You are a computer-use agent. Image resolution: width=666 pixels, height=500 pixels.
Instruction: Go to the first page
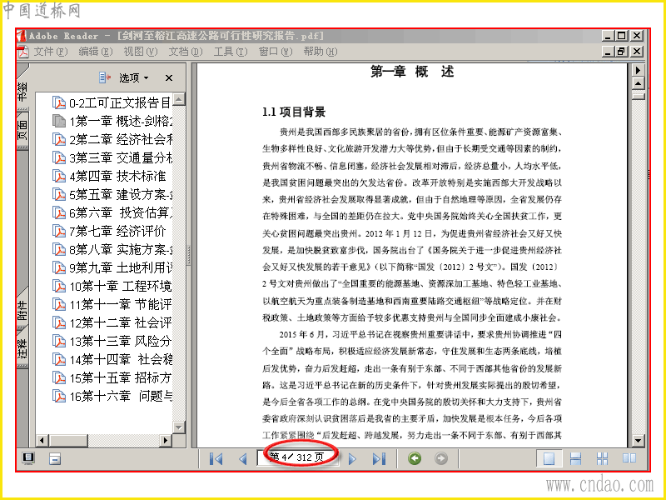216,459
